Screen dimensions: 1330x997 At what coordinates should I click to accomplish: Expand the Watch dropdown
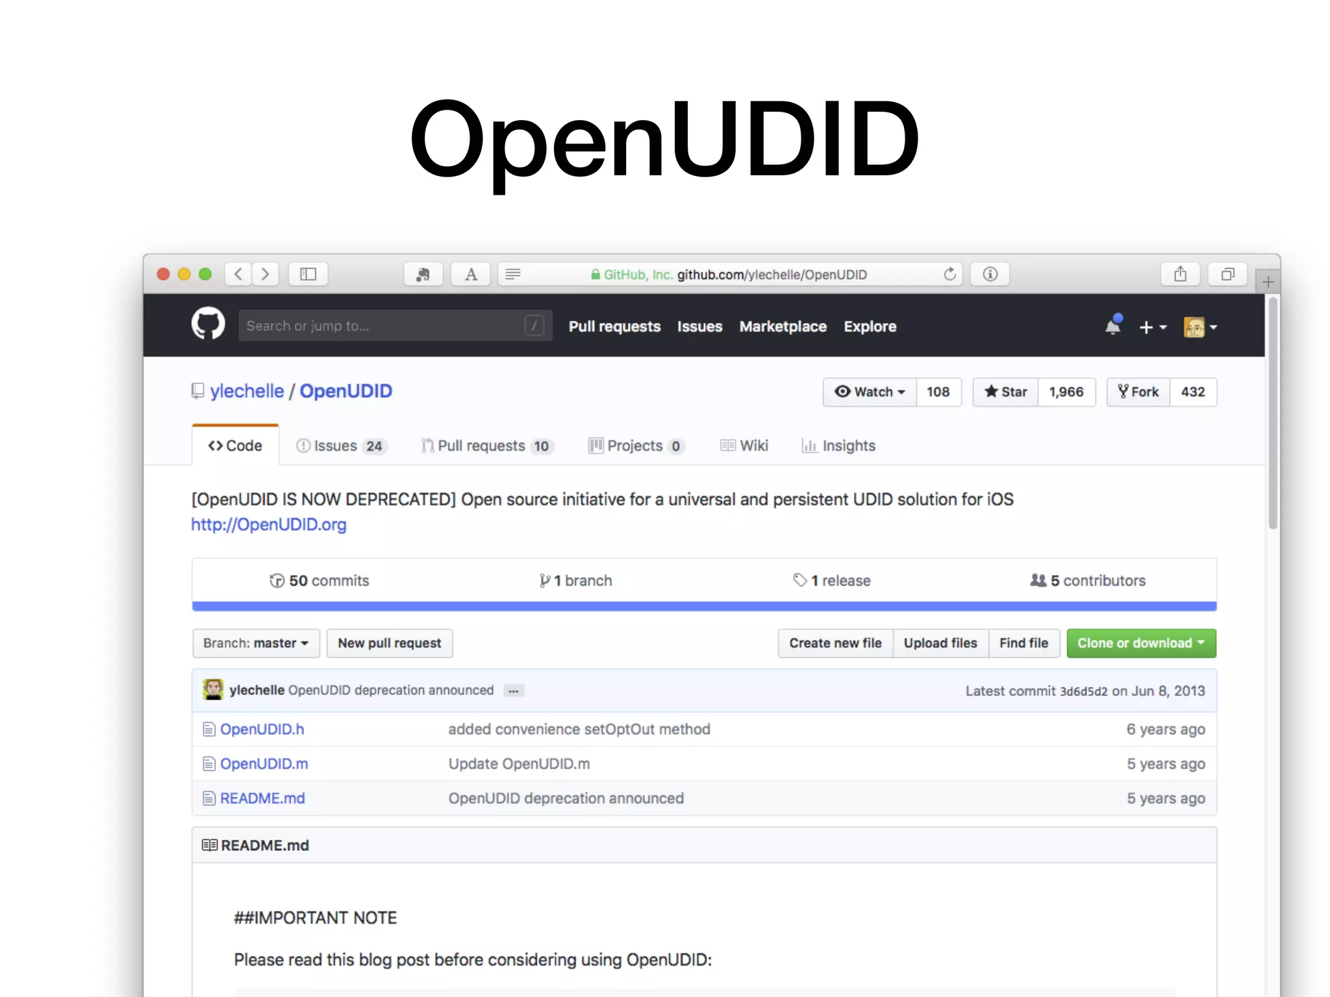click(870, 392)
